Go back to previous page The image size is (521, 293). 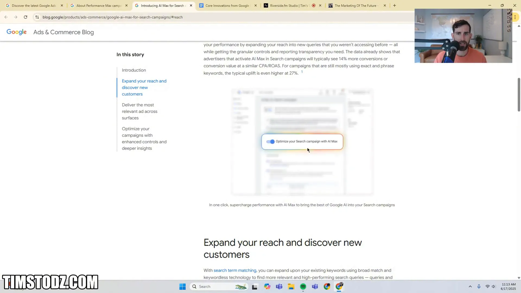[6, 17]
